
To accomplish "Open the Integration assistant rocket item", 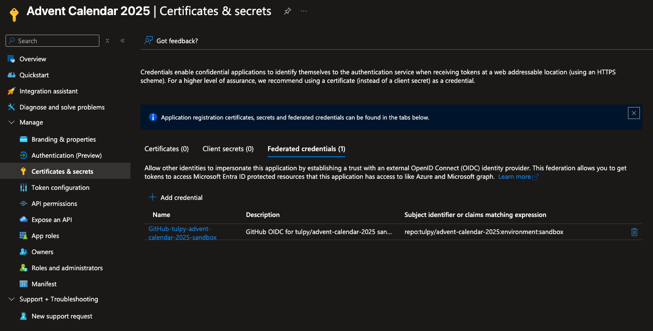I will (x=48, y=91).
